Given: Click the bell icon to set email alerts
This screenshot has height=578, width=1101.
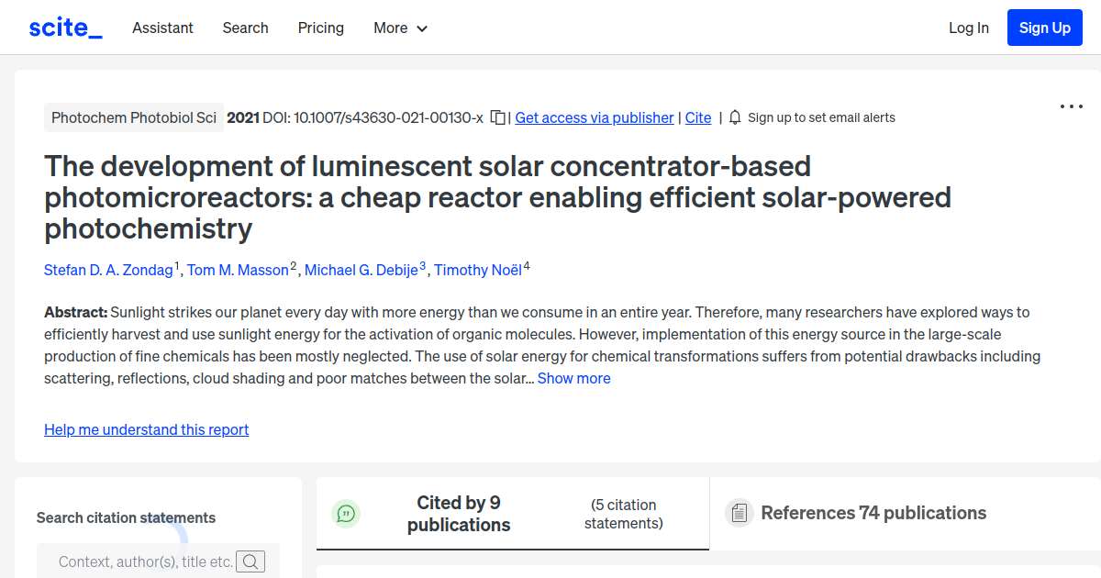Looking at the screenshot, I should [x=733, y=117].
